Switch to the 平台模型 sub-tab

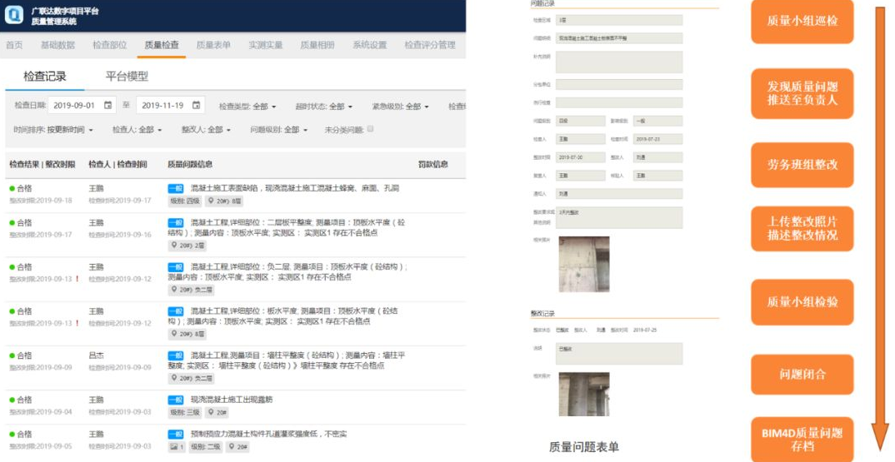127,77
